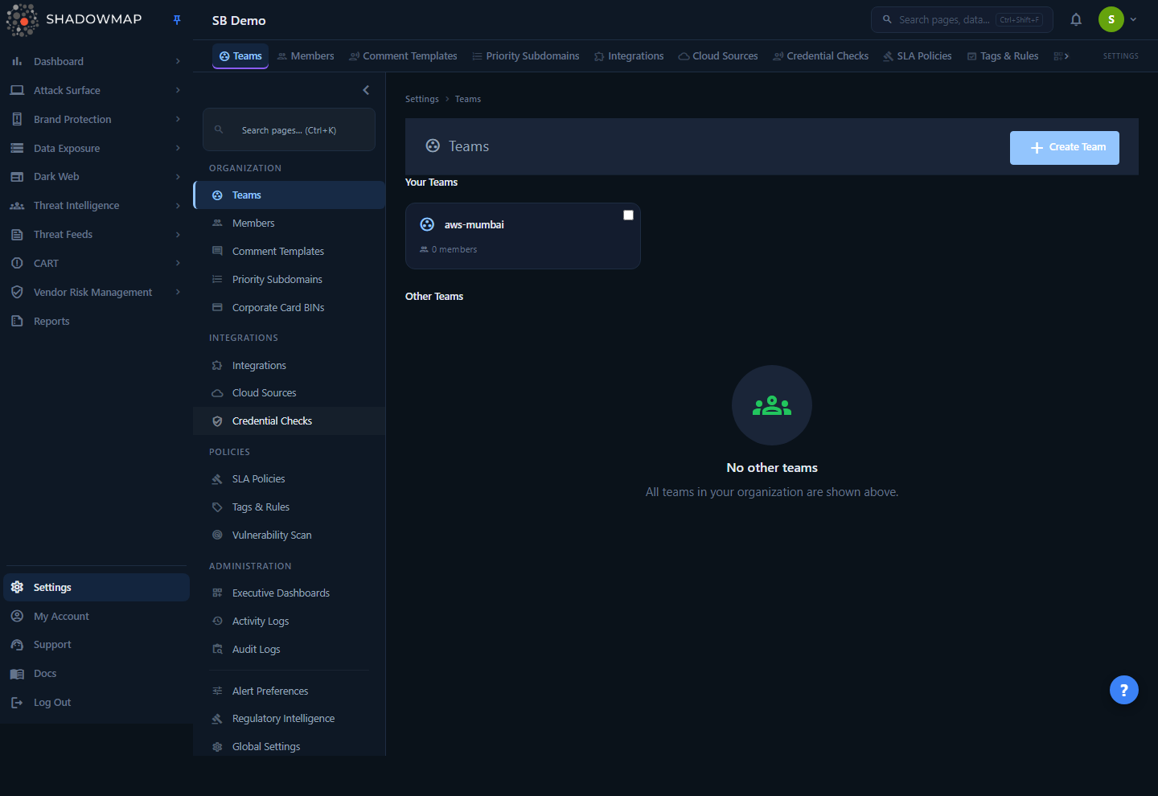Open Audit Logs page

click(289, 650)
